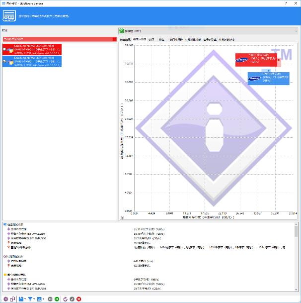Select the blue Samsung NVMe SSD Controller entry
Image resolution: width=301 pixels, height=303 pixels.
pos(32,61)
